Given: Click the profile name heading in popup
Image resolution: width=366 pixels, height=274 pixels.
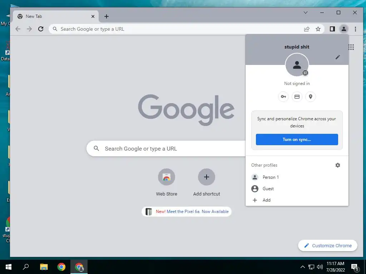Looking at the screenshot, I should tap(297, 47).
